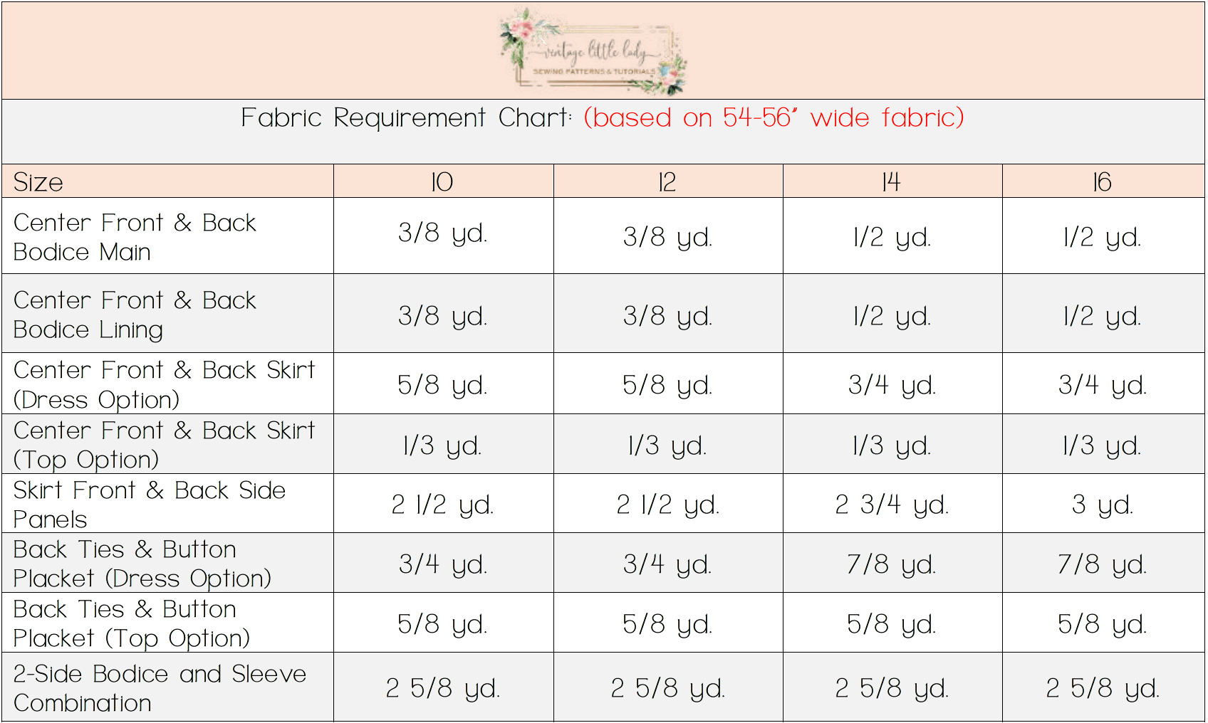
Task: Select the 'Fabric Requirement Chart:' title text
Action: [x=406, y=117]
